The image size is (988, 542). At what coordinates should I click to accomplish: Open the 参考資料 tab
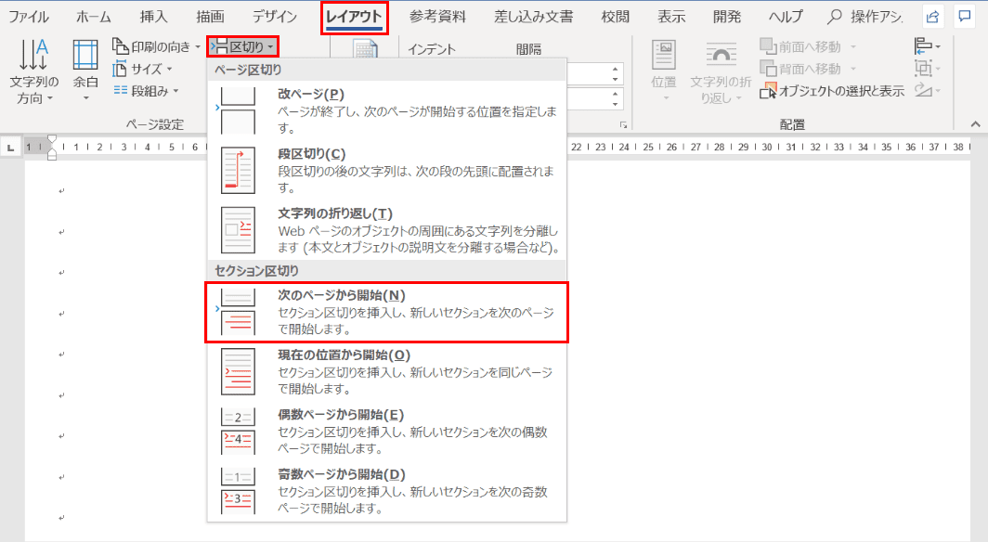click(437, 17)
